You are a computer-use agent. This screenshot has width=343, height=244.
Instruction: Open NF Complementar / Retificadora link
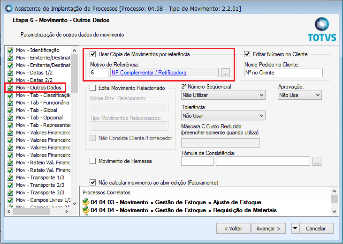tap(149, 73)
